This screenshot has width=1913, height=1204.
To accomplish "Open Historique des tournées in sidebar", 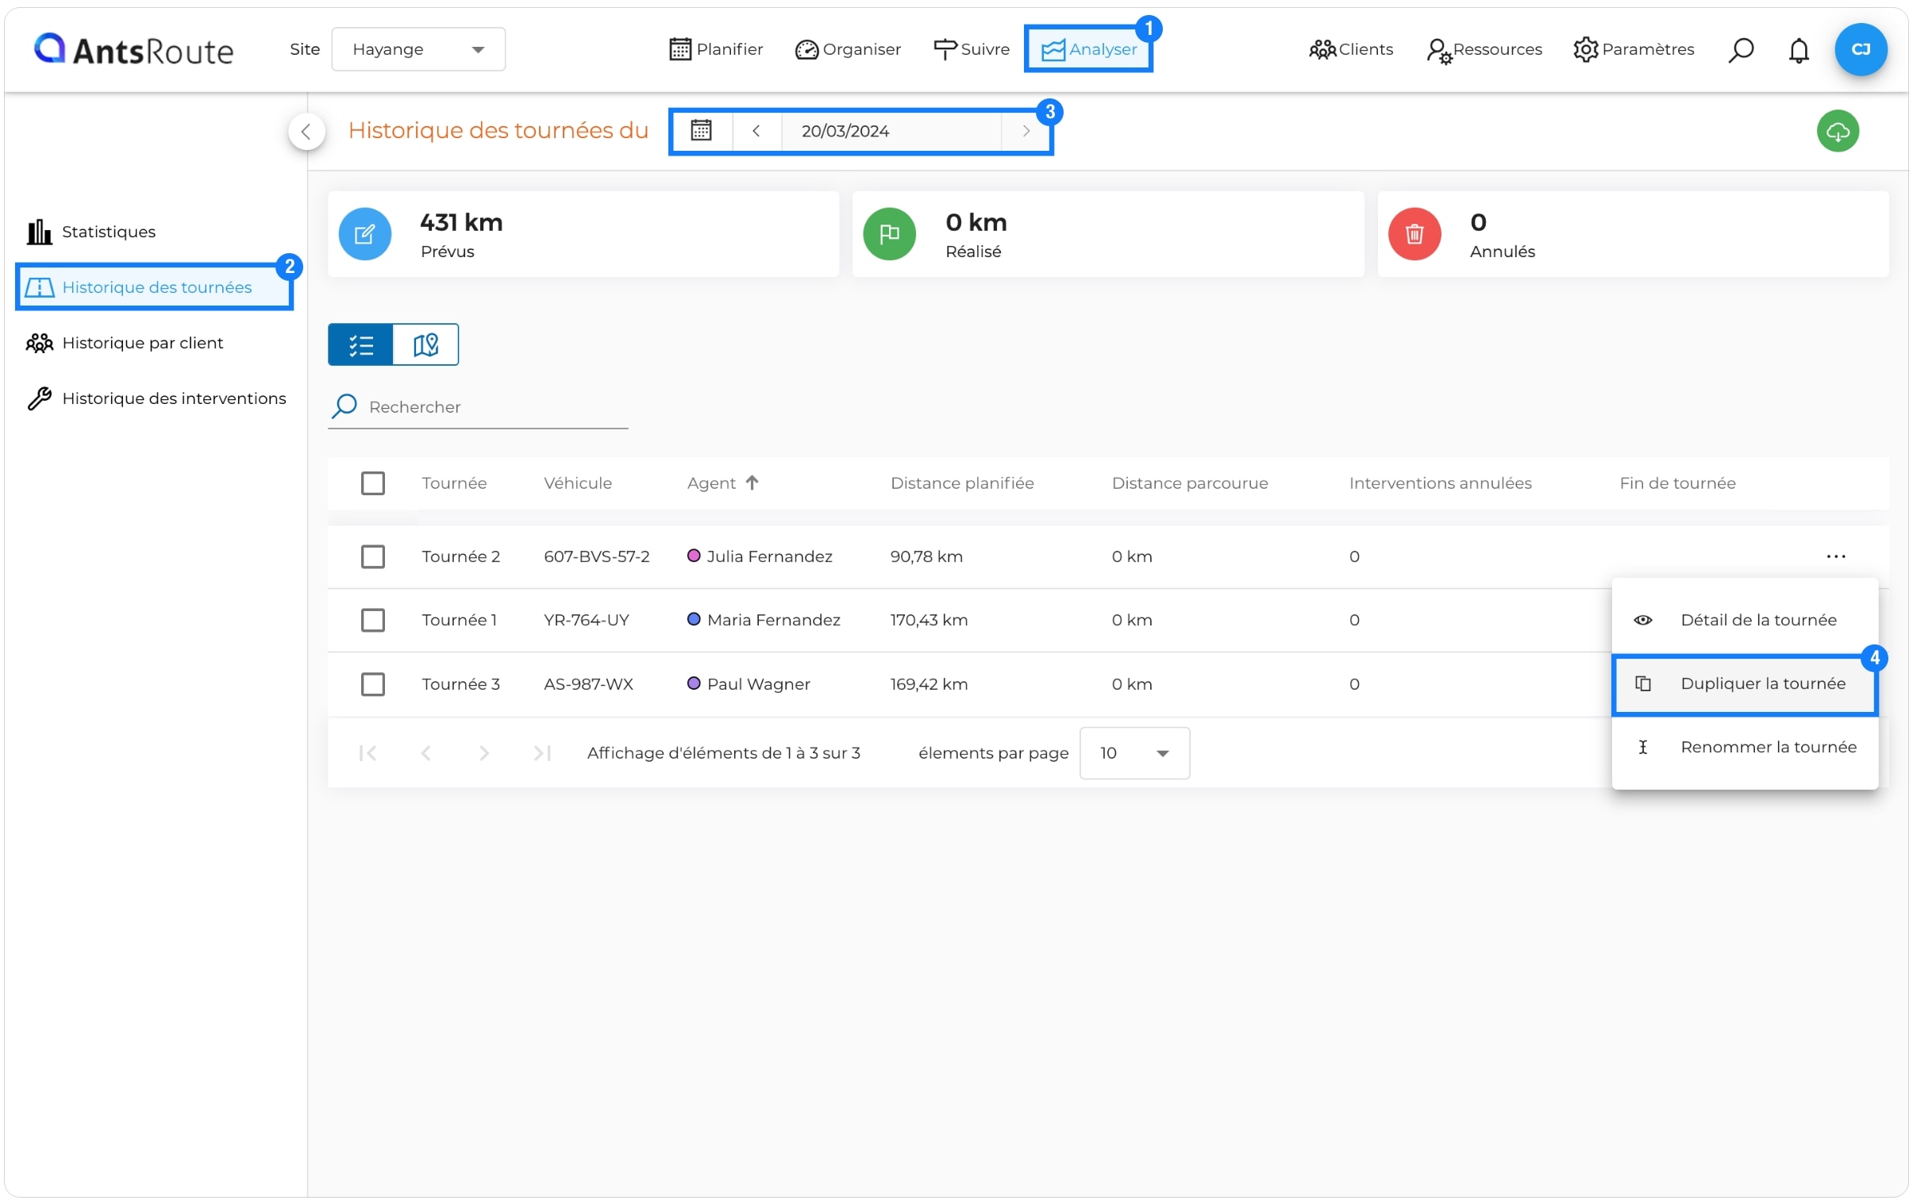I will 154,287.
